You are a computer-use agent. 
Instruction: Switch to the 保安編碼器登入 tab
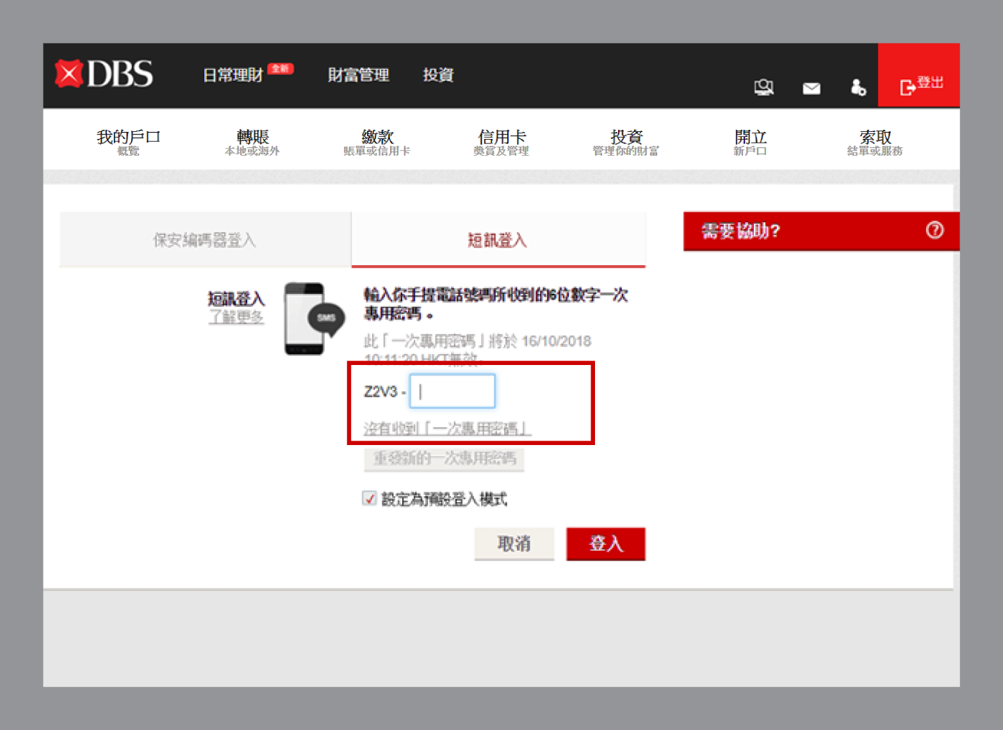coord(205,240)
